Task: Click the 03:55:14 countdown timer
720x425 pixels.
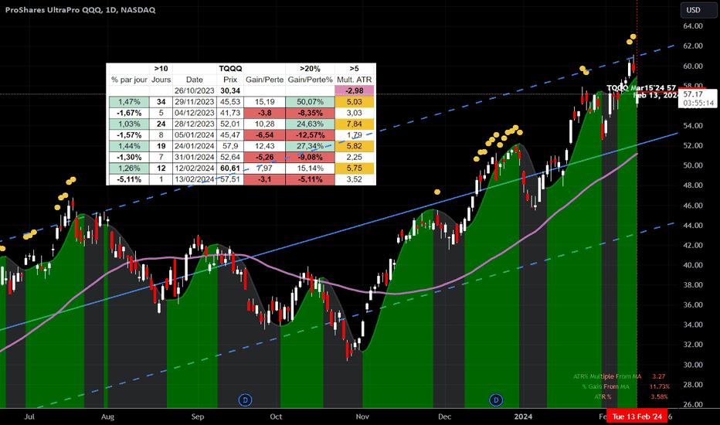Action: [x=698, y=103]
